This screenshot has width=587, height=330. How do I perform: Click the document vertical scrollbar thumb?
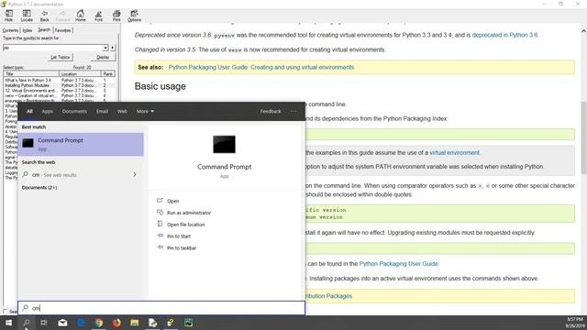tap(583, 137)
